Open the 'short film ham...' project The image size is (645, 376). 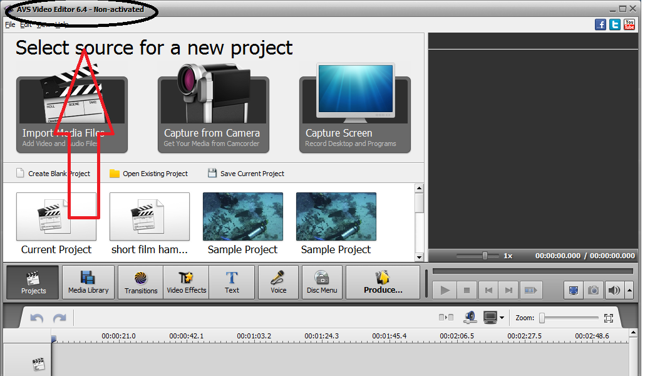click(x=150, y=217)
